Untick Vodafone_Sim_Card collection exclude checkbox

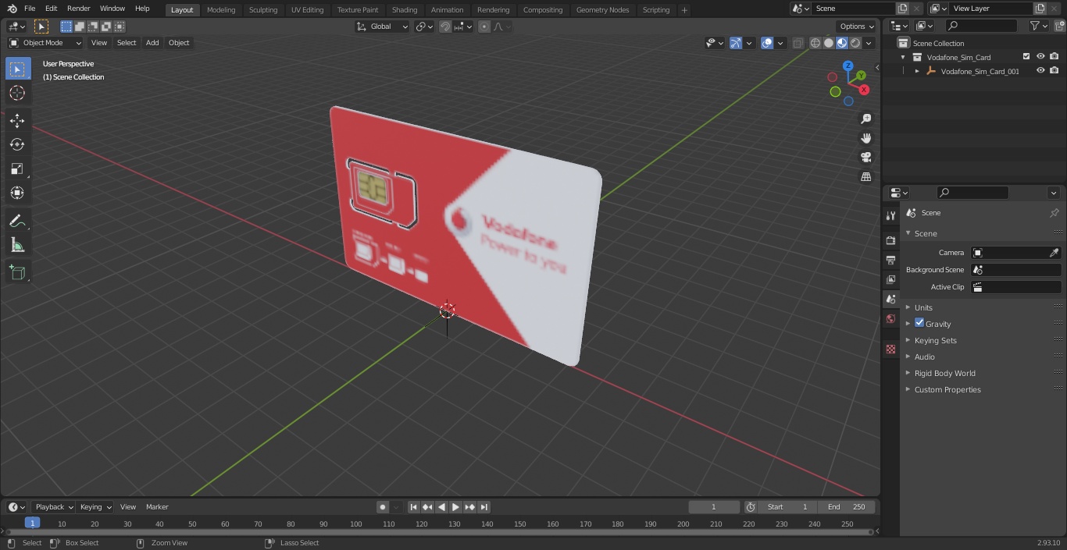pos(1026,56)
